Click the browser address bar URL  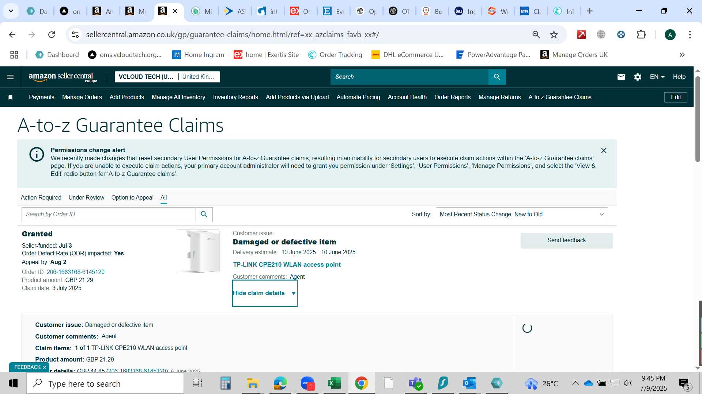pyautogui.click(x=233, y=35)
